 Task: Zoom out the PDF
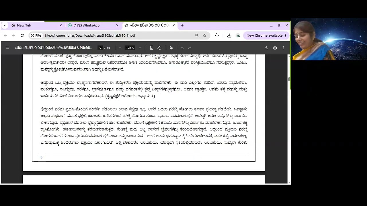coord(120,48)
